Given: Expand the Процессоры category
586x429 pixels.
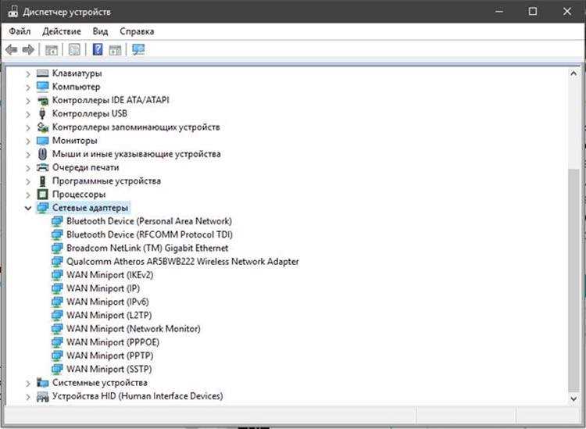Looking at the screenshot, I should (x=28, y=195).
